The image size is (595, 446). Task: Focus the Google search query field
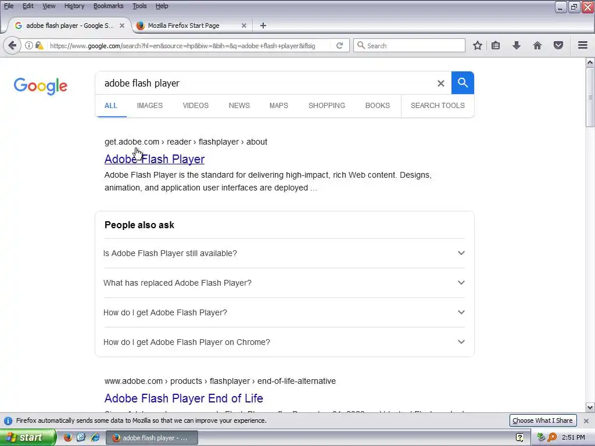[266, 83]
